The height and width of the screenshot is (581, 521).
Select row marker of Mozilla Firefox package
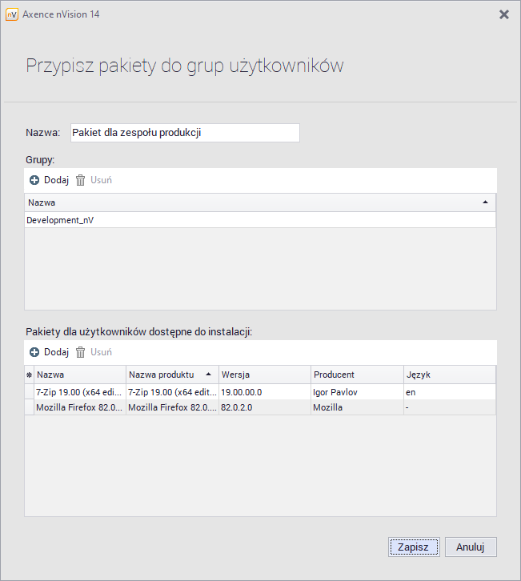pyautogui.click(x=30, y=407)
